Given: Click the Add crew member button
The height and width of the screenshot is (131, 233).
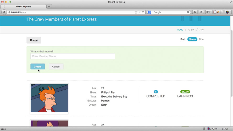Looking at the screenshot, I should [x=34, y=40].
